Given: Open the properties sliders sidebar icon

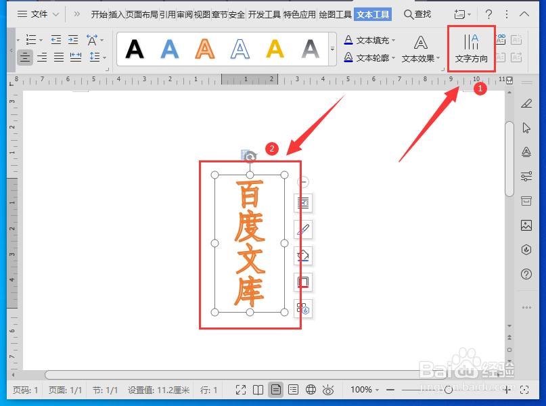Looking at the screenshot, I should tap(526, 176).
